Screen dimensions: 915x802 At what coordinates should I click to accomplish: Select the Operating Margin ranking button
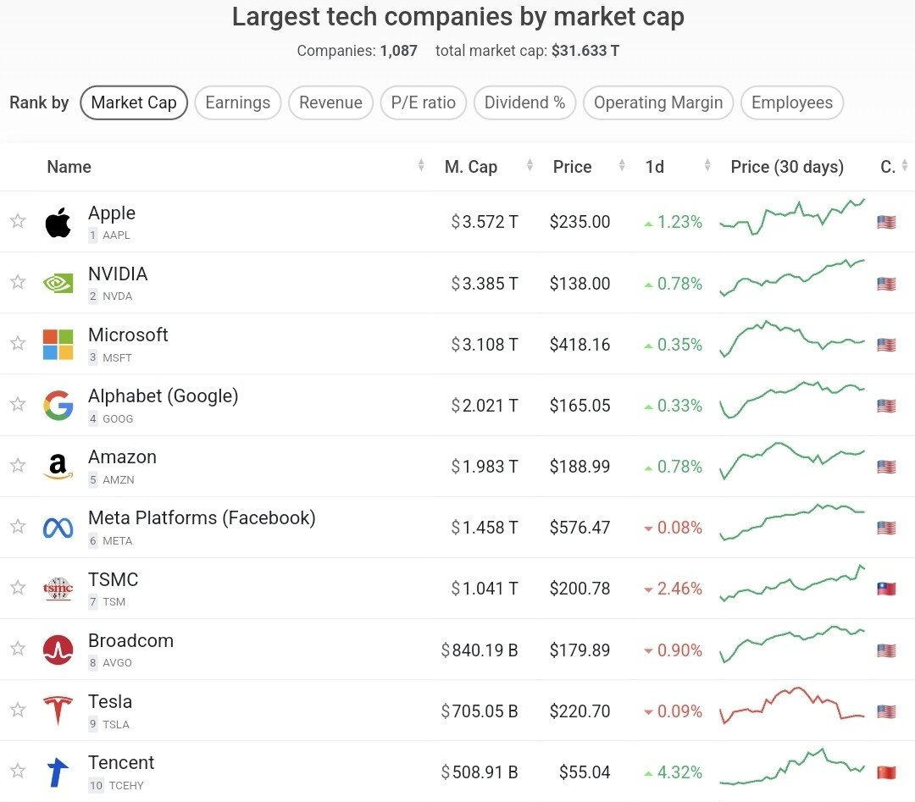657,103
